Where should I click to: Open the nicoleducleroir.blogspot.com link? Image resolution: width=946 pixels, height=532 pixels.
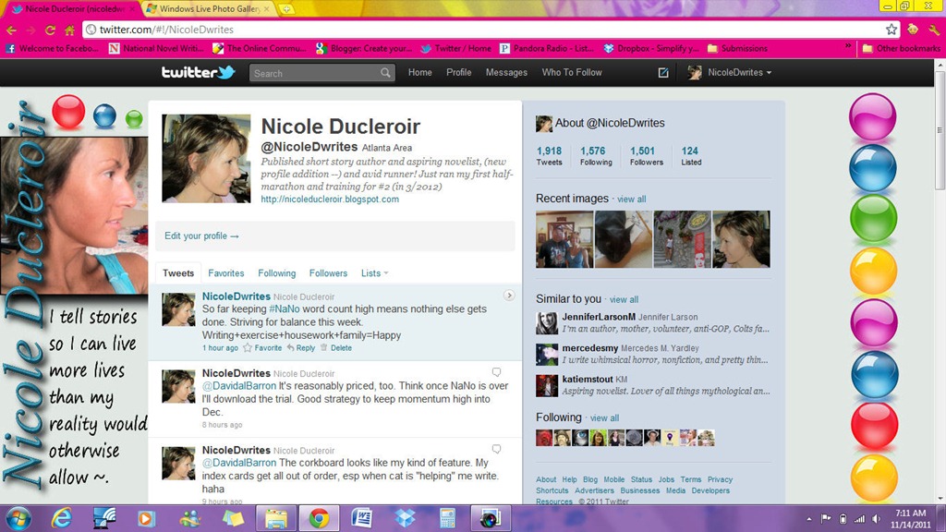pos(330,199)
